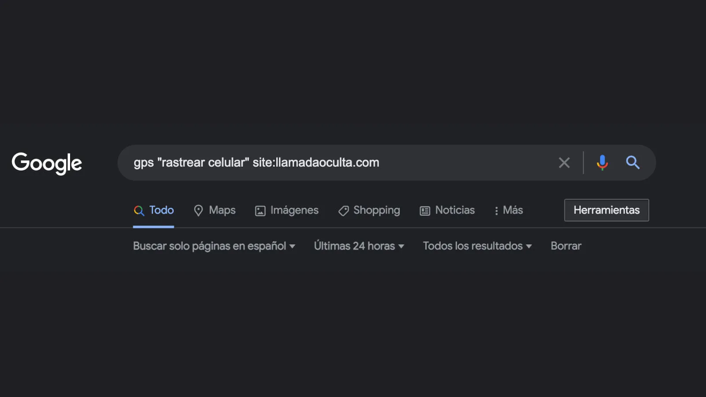Select the Todo results tab label
The width and height of the screenshot is (706, 397).
(x=161, y=210)
